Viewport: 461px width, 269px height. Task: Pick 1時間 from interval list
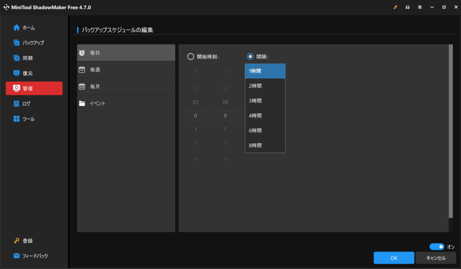pos(265,71)
